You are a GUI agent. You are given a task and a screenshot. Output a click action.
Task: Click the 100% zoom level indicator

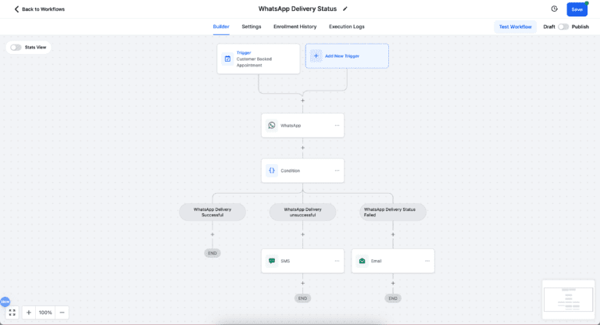(x=45, y=312)
